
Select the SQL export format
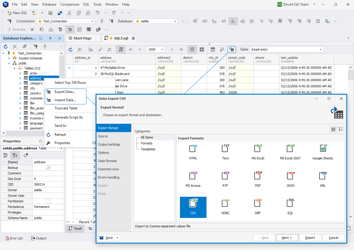pyautogui.click(x=290, y=207)
